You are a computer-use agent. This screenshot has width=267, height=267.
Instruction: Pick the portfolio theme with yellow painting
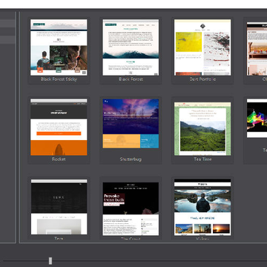(x=202, y=47)
